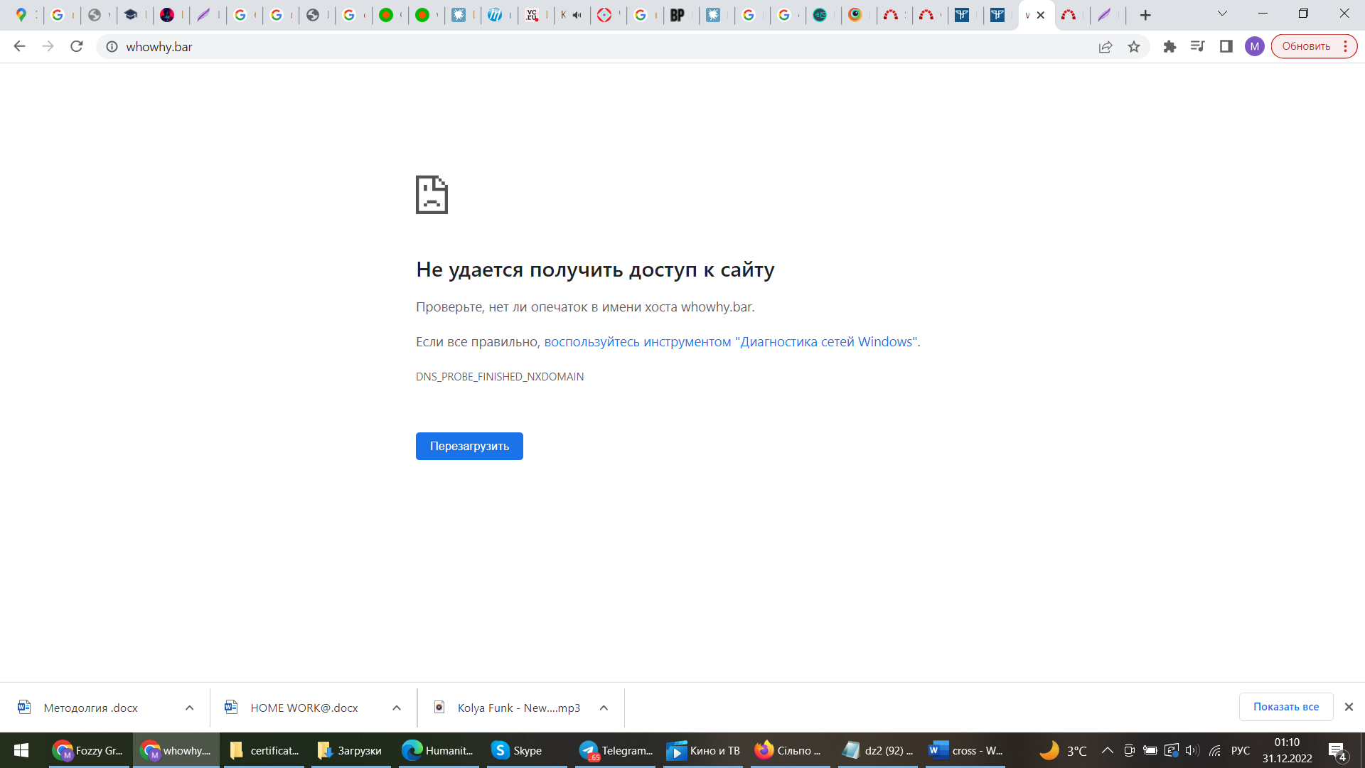Image resolution: width=1365 pixels, height=768 pixels.
Task: Bookmark this page with star icon
Action: click(1134, 47)
